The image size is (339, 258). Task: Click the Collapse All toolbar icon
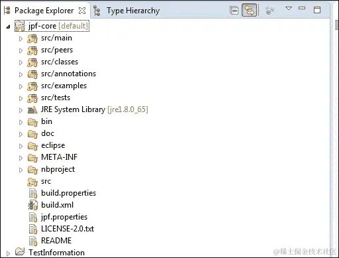tap(234, 10)
